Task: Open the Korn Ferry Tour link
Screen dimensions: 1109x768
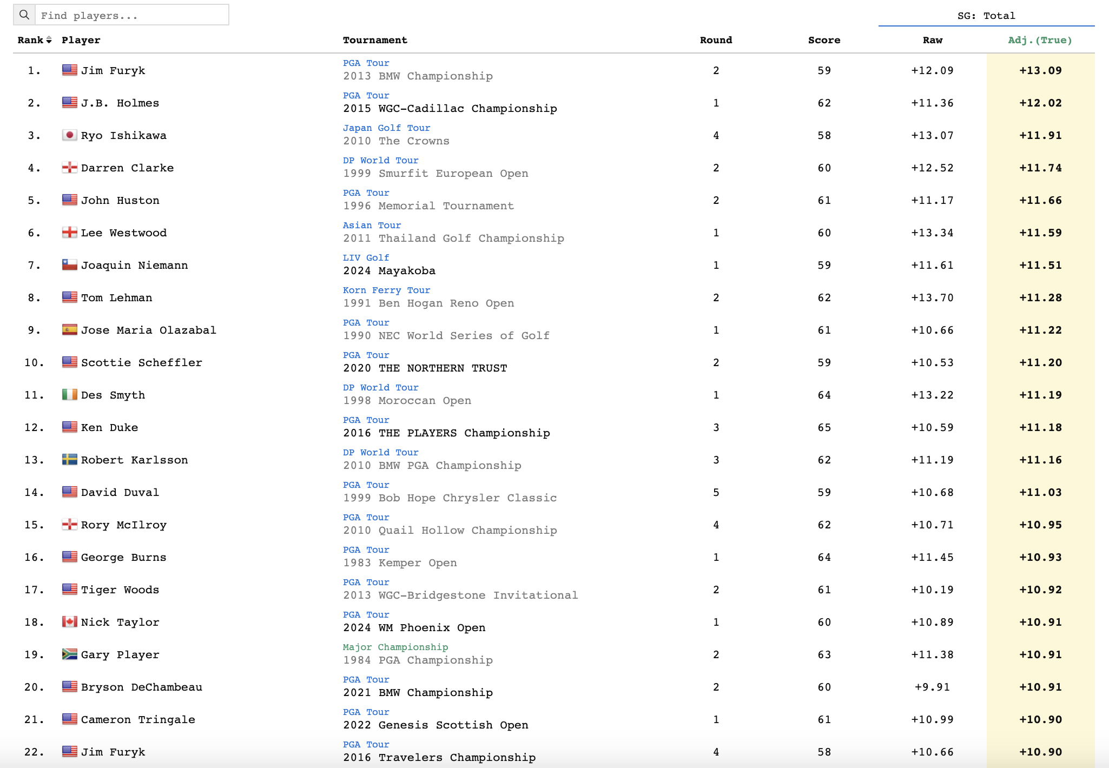Action: tap(386, 290)
